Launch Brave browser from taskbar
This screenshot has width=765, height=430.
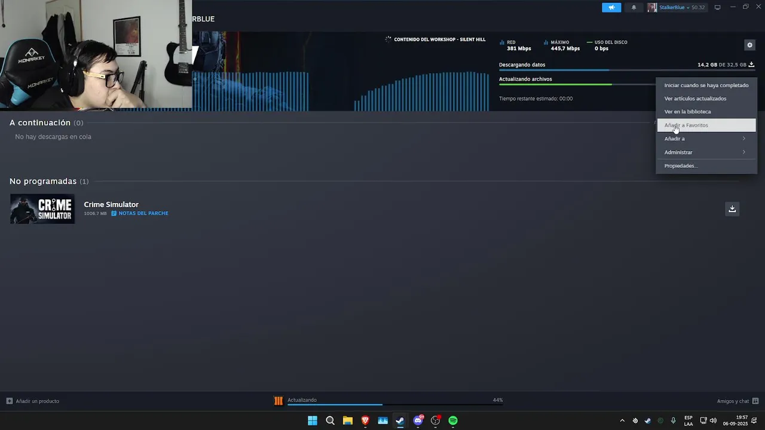point(365,420)
